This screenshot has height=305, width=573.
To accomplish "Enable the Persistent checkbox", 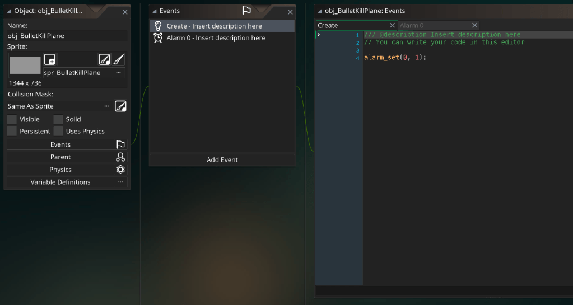I will pos(12,132).
